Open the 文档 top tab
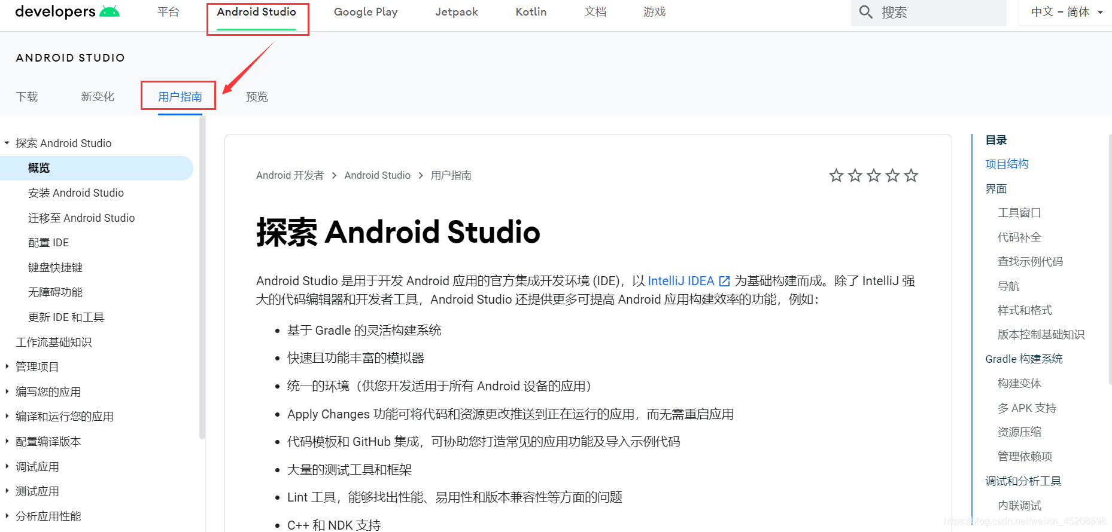 click(595, 12)
